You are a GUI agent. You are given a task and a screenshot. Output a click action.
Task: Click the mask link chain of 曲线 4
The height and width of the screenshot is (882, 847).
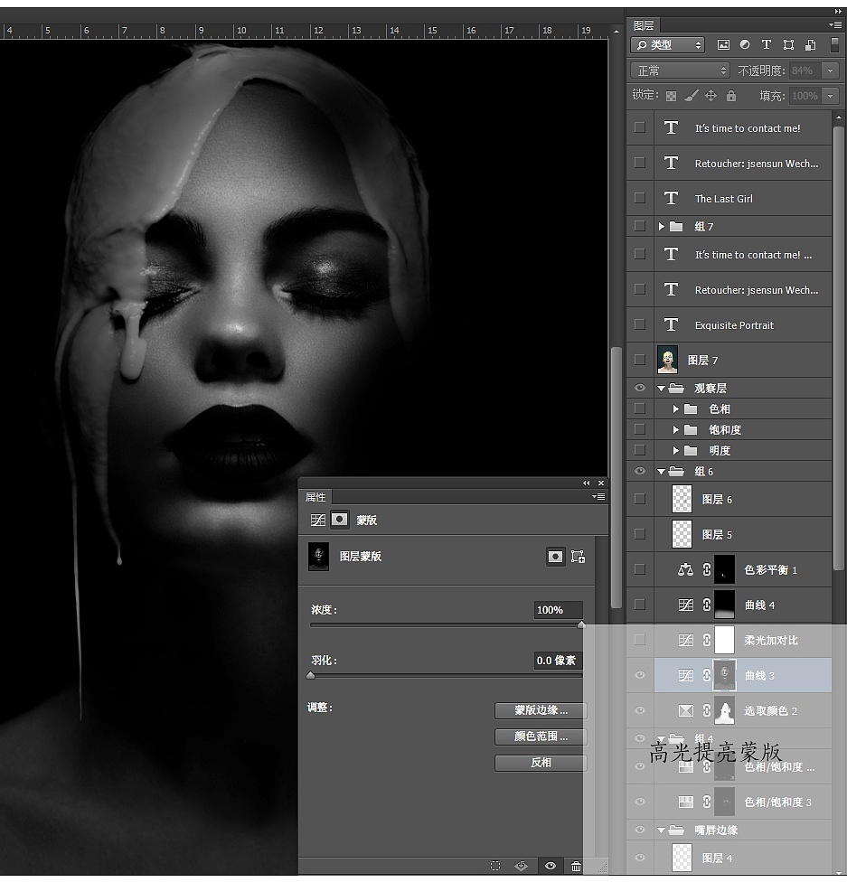(x=706, y=605)
